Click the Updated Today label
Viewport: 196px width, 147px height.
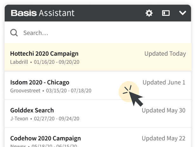click(x=165, y=54)
